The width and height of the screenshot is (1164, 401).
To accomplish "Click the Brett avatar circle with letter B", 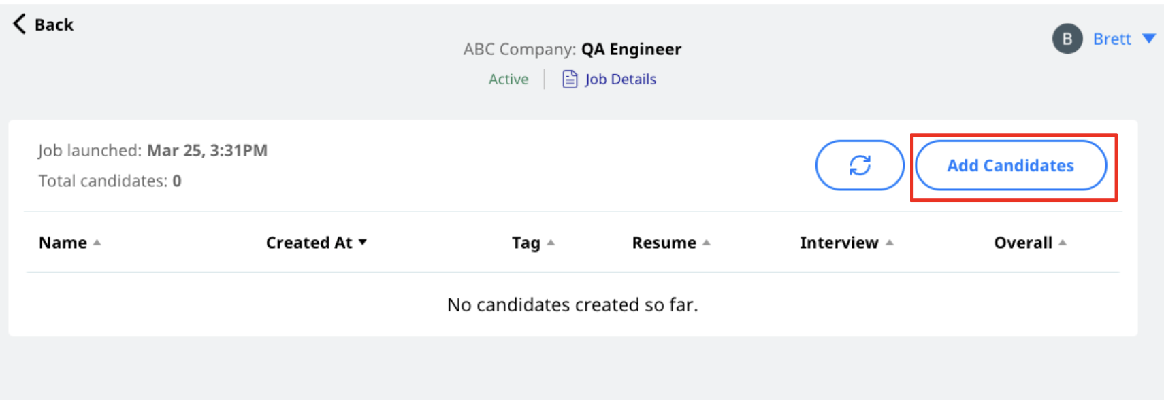I will 1067,39.
